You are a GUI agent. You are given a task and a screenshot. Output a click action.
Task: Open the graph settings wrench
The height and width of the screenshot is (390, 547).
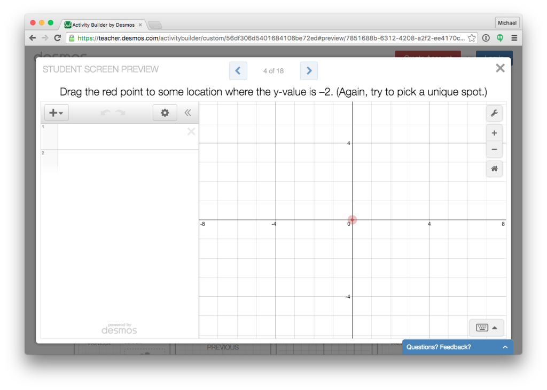click(494, 113)
